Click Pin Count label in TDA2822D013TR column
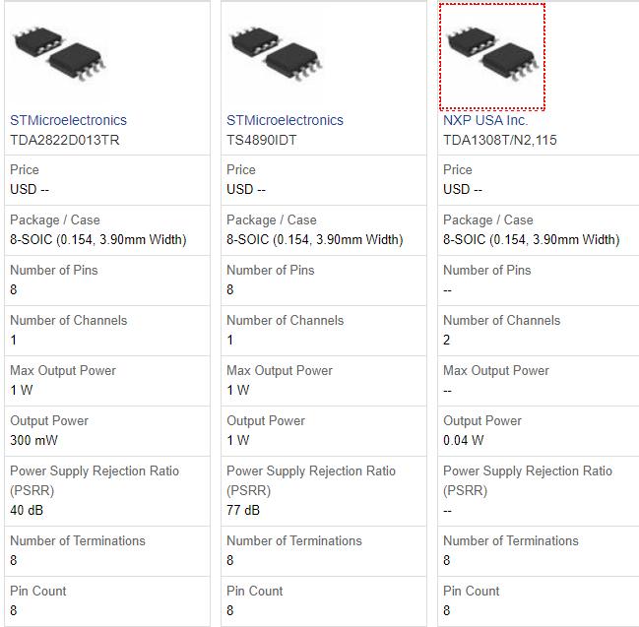Image resolution: width=639 pixels, height=627 pixels. [x=38, y=591]
